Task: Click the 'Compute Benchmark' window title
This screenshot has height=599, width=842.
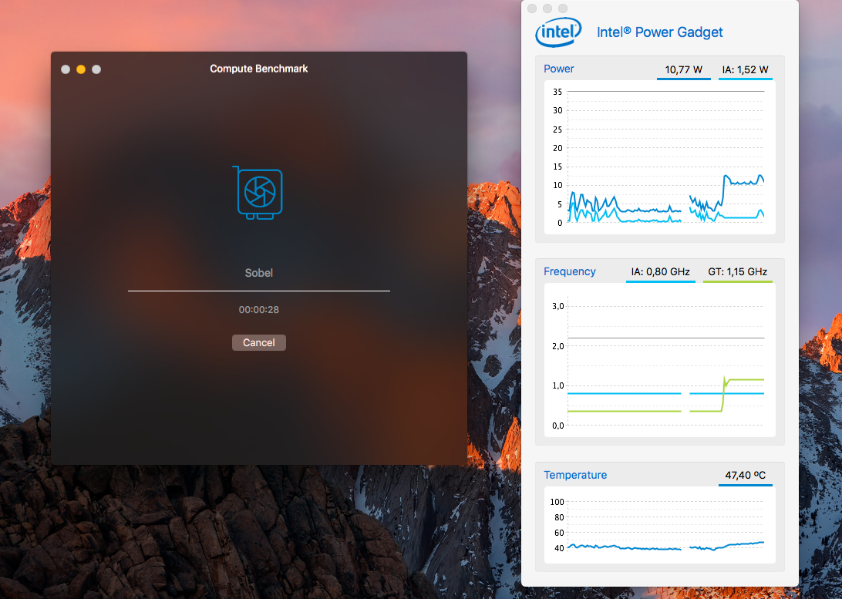Action: [x=259, y=69]
